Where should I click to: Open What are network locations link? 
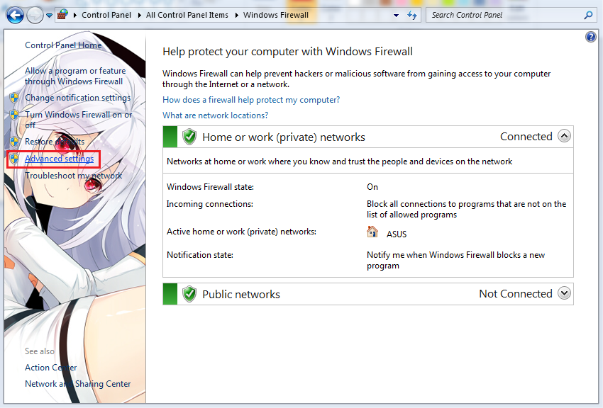[216, 115]
